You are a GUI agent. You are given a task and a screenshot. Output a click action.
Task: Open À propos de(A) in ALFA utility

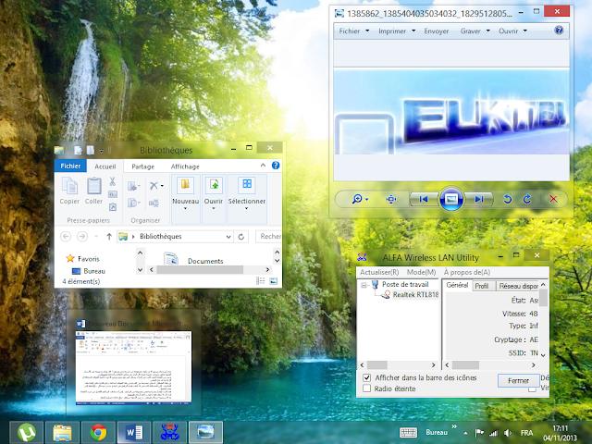click(467, 272)
